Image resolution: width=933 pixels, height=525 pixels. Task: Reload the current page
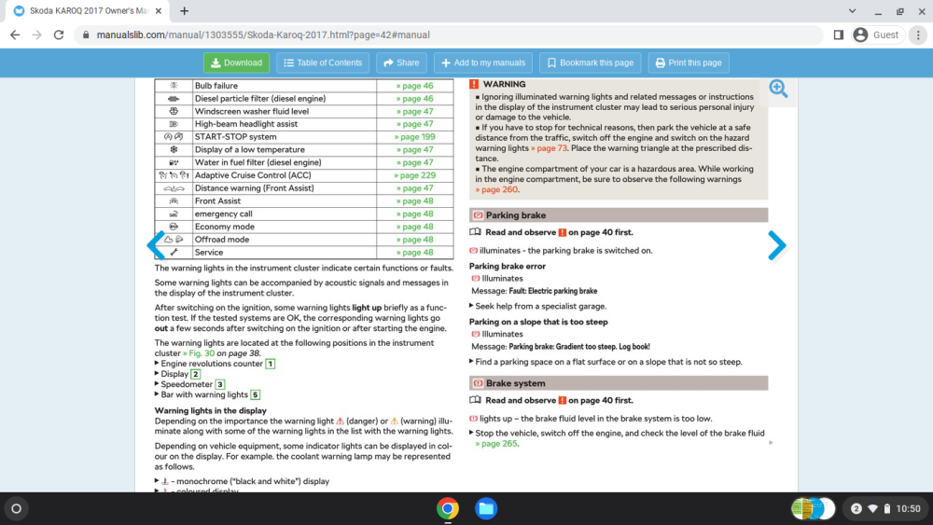click(58, 35)
